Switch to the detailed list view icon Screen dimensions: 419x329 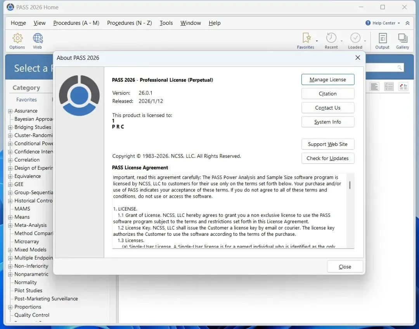[389, 86]
